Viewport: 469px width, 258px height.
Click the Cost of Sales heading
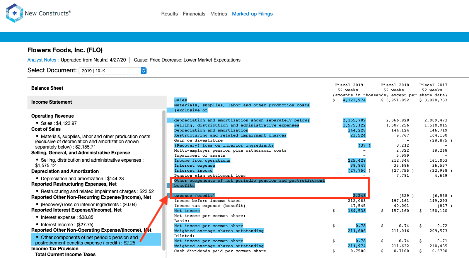[x=46, y=129]
